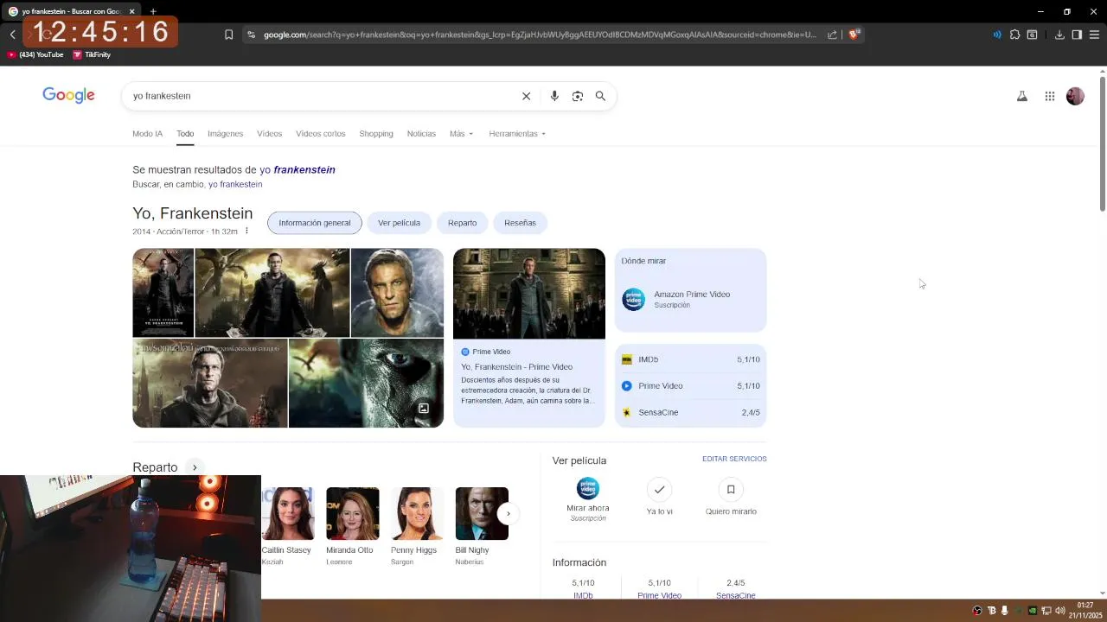This screenshot has height=622, width=1107.
Task: Open the IMDb 5,1/10 rating row
Action: (x=690, y=359)
